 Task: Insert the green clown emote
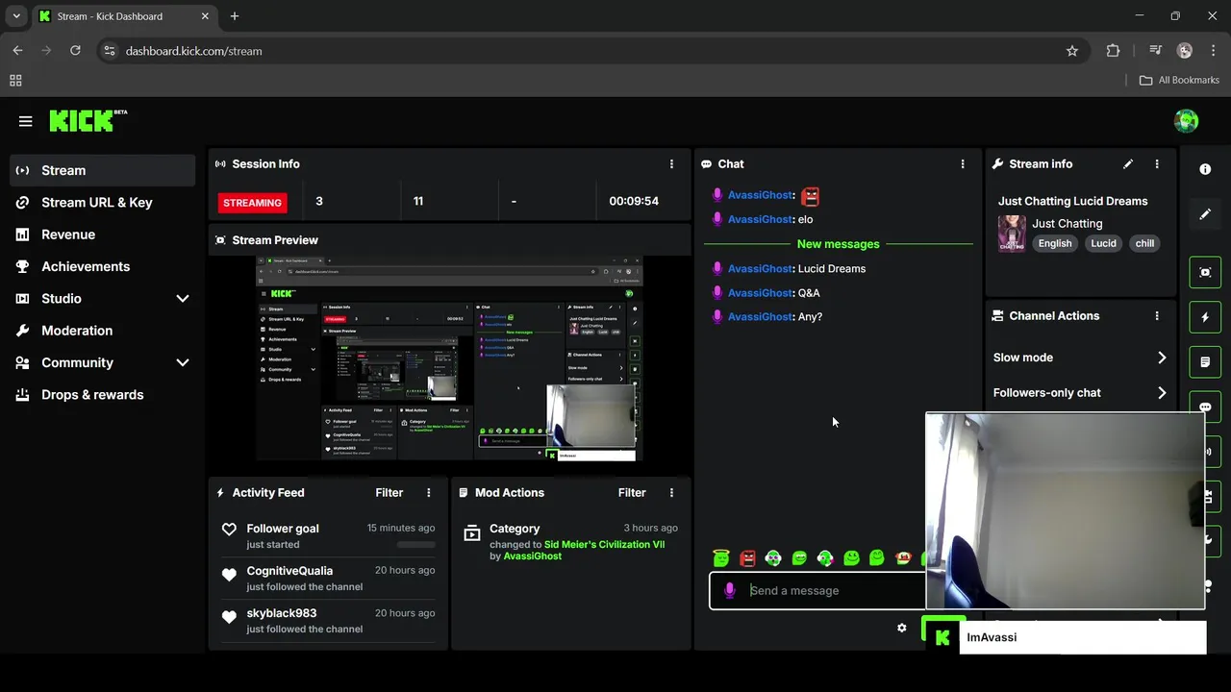pyautogui.click(x=773, y=558)
